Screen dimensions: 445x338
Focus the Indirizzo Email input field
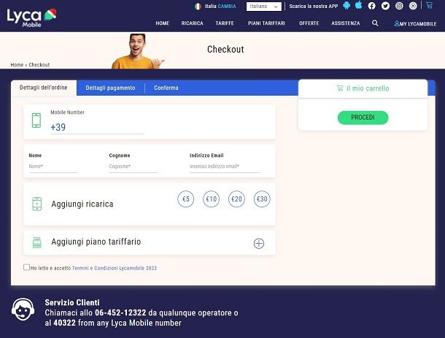click(x=225, y=166)
